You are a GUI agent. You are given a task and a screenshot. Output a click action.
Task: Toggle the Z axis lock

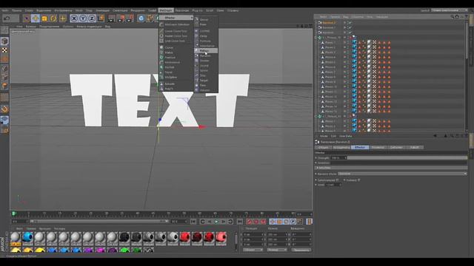(x=92, y=18)
